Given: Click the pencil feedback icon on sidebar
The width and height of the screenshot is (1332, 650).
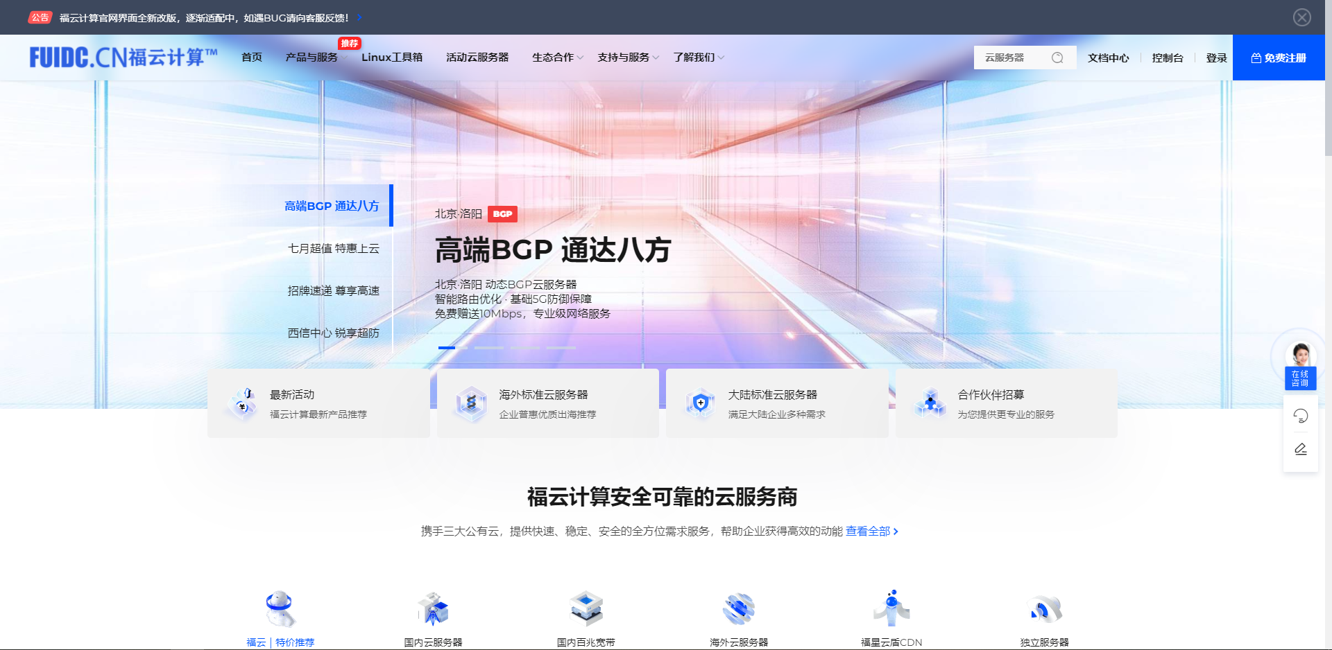Looking at the screenshot, I should (x=1301, y=449).
